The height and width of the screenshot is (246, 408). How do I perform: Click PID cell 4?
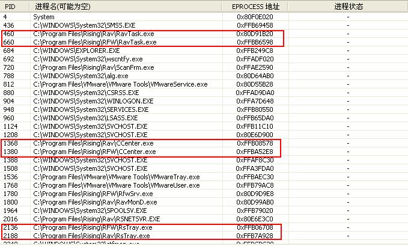pyautogui.click(x=5, y=17)
